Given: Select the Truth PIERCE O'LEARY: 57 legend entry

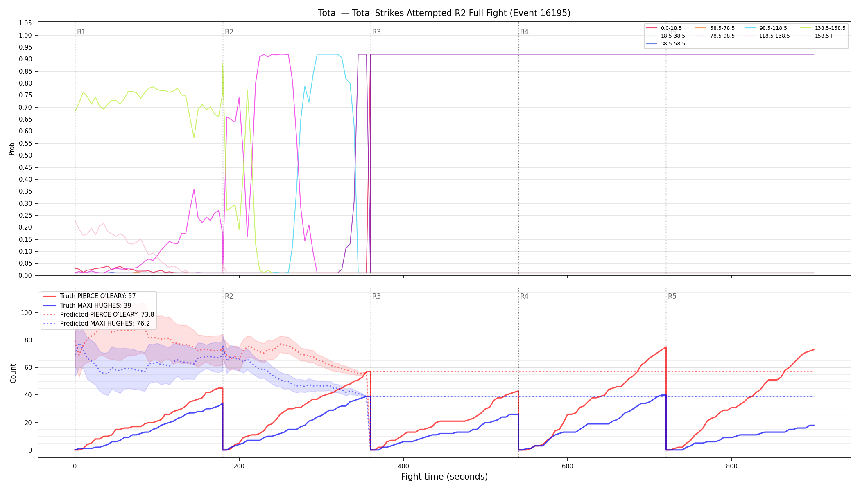Looking at the screenshot, I should pos(98,296).
